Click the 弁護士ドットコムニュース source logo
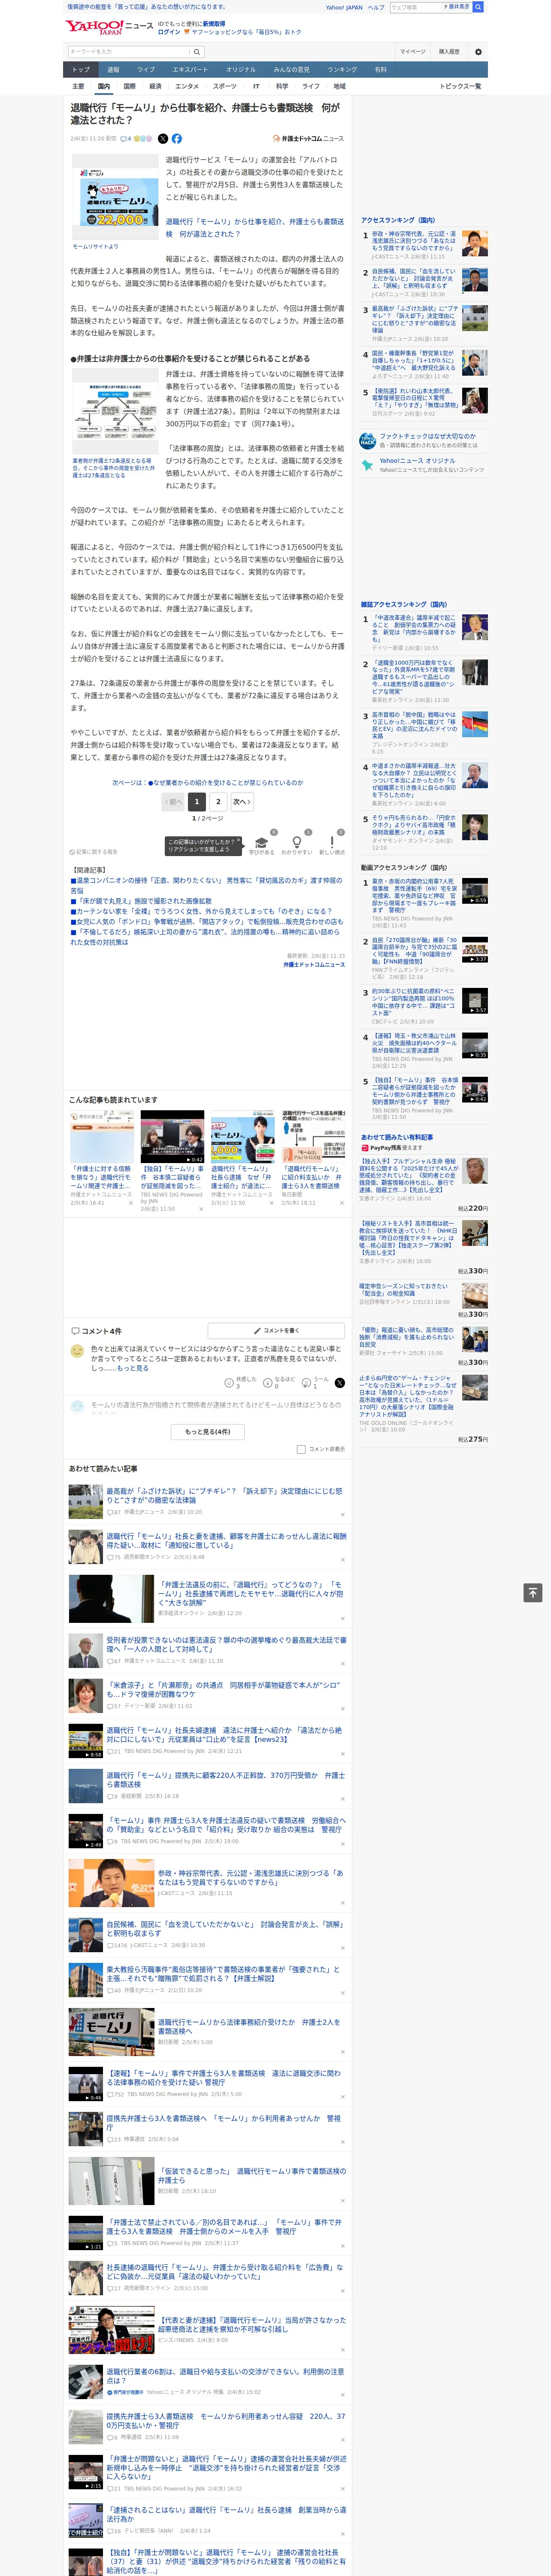Viewport: 551px width, 2576px height. pyautogui.click(x=308, y=139)
